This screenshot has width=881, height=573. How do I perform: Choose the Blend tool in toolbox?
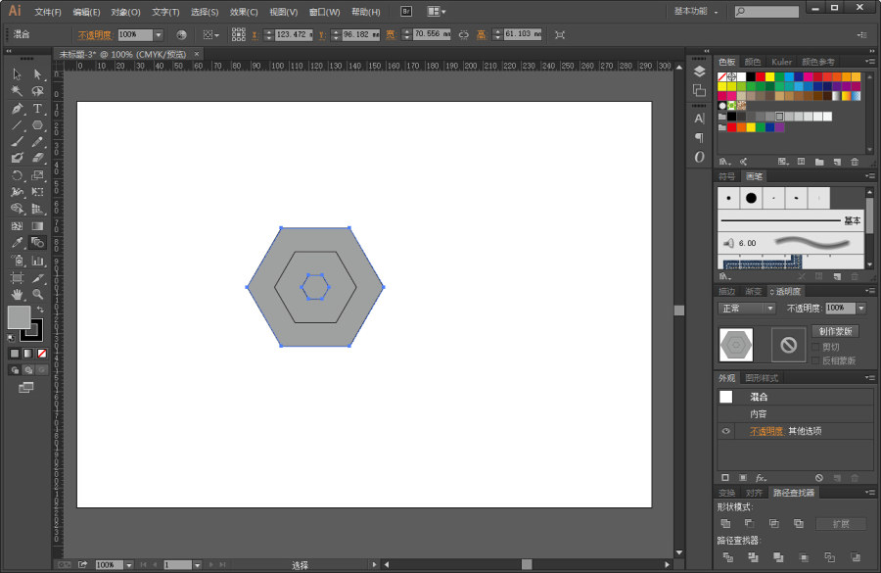click(37, 242)
